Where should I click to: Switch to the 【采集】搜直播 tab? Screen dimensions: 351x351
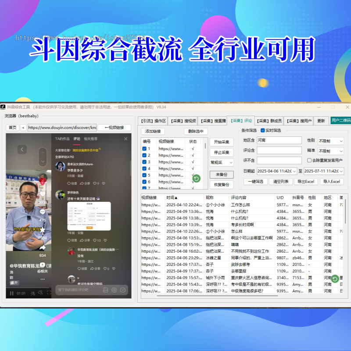pos(213,121)
